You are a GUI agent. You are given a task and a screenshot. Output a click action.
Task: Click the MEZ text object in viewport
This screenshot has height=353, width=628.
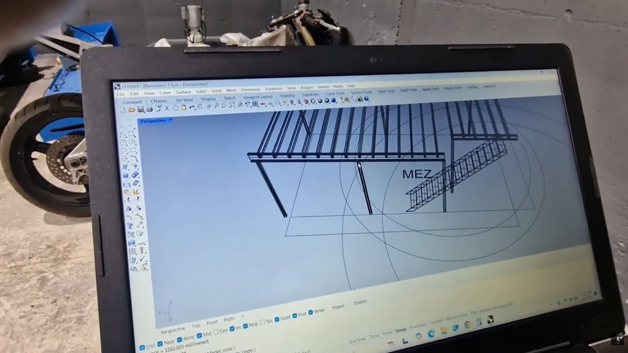(x=417, y=174)
